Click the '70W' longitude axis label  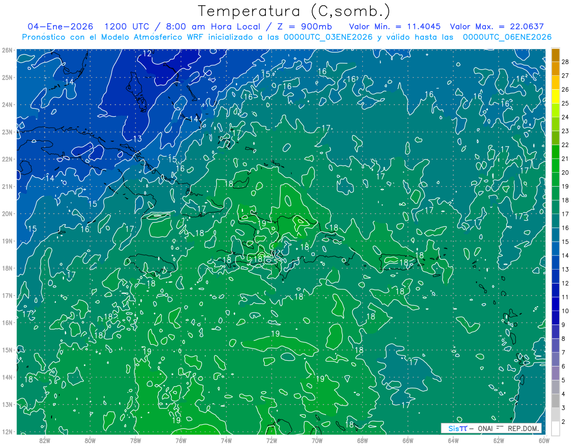[x=317, y=440]
